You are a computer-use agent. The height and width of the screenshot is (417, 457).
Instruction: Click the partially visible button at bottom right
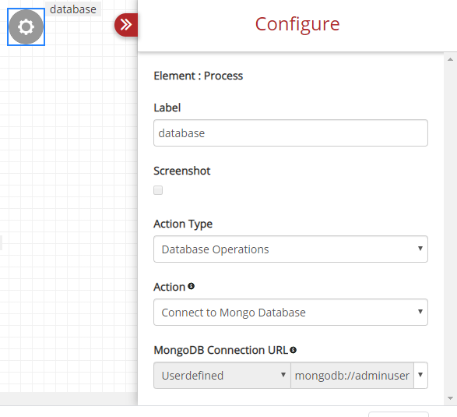tap(399, 415)
